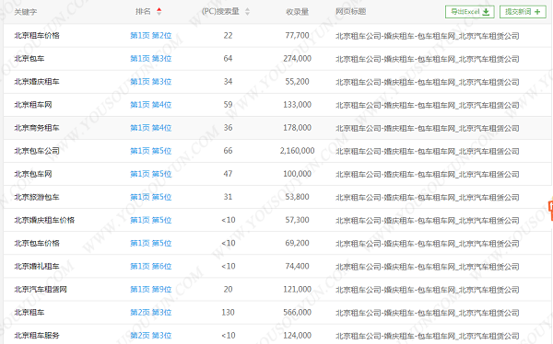Click the Export Excel button

coord(470,12)
